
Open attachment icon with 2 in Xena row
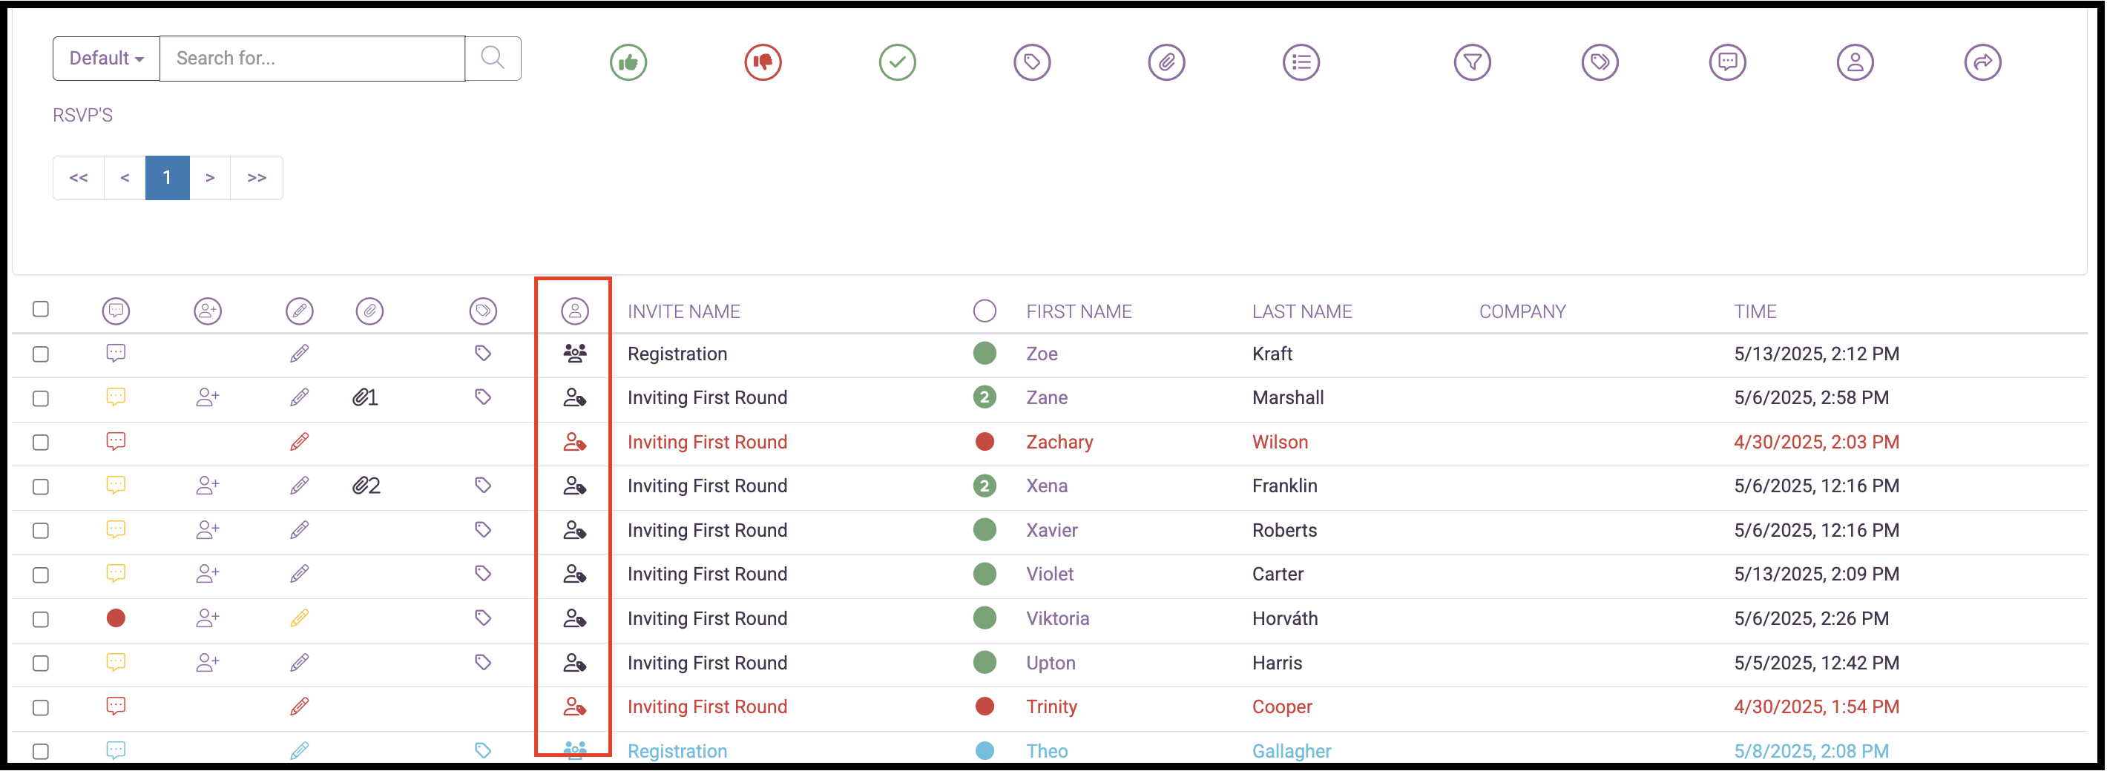tap(366, 486)
